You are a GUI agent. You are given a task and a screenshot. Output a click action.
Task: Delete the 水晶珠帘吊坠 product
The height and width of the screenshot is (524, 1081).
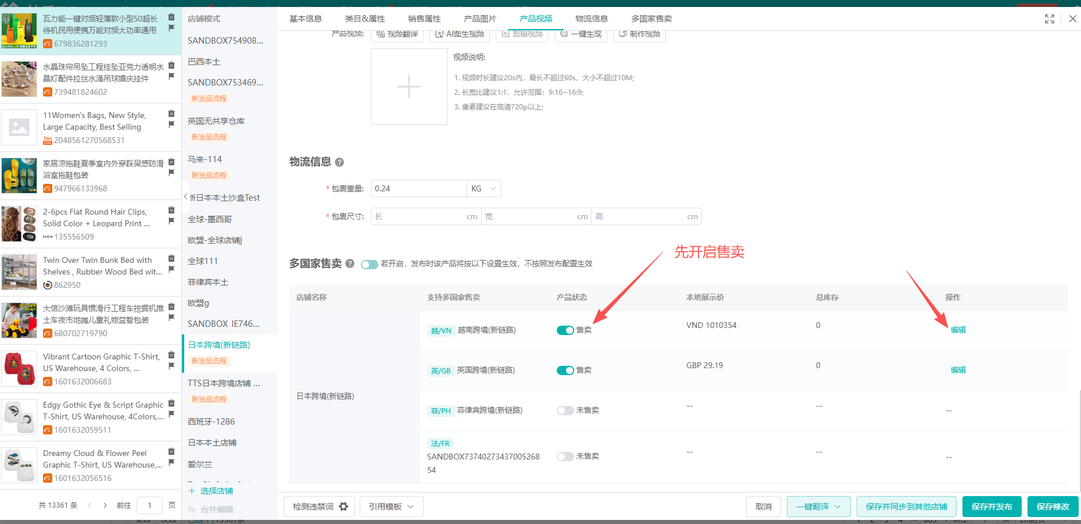[x=171, y=66]
